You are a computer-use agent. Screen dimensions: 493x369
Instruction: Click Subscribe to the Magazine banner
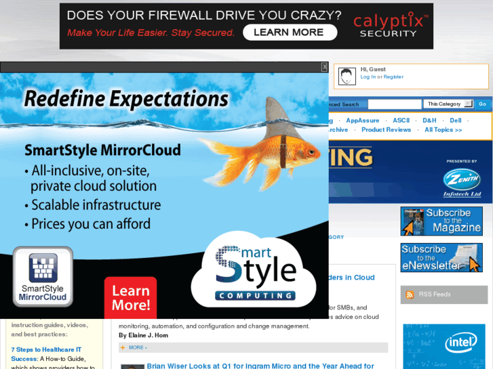[441, 221]
